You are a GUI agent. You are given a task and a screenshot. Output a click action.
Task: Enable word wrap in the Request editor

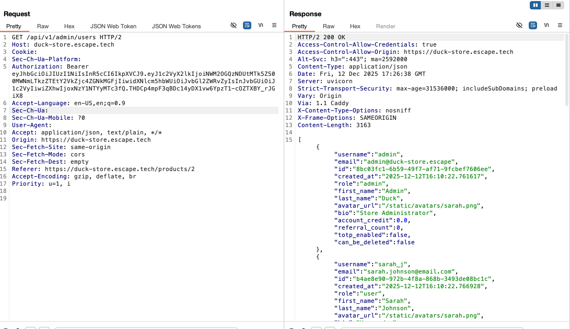click(247, 25)
